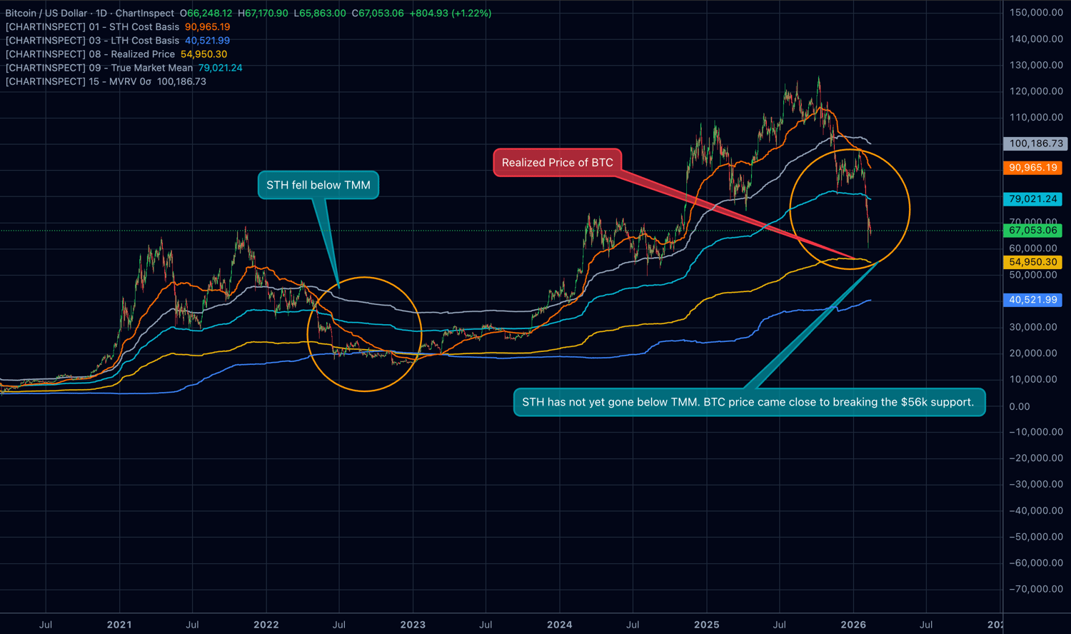This screenshot has width=1071, height=634.
Task: Click the gray 100,186.73 price tag on the scale
Action: (x=1034, y=144)
